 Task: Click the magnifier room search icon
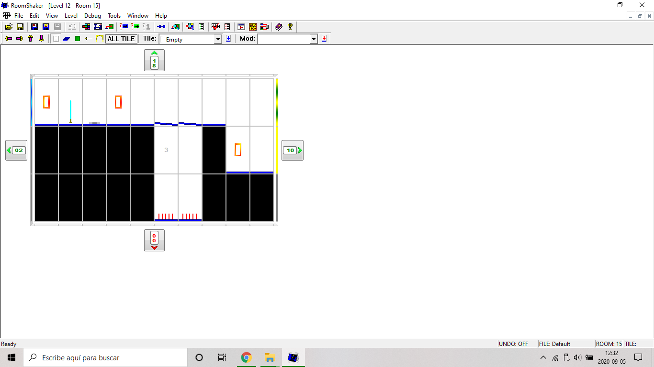(175, 27)
